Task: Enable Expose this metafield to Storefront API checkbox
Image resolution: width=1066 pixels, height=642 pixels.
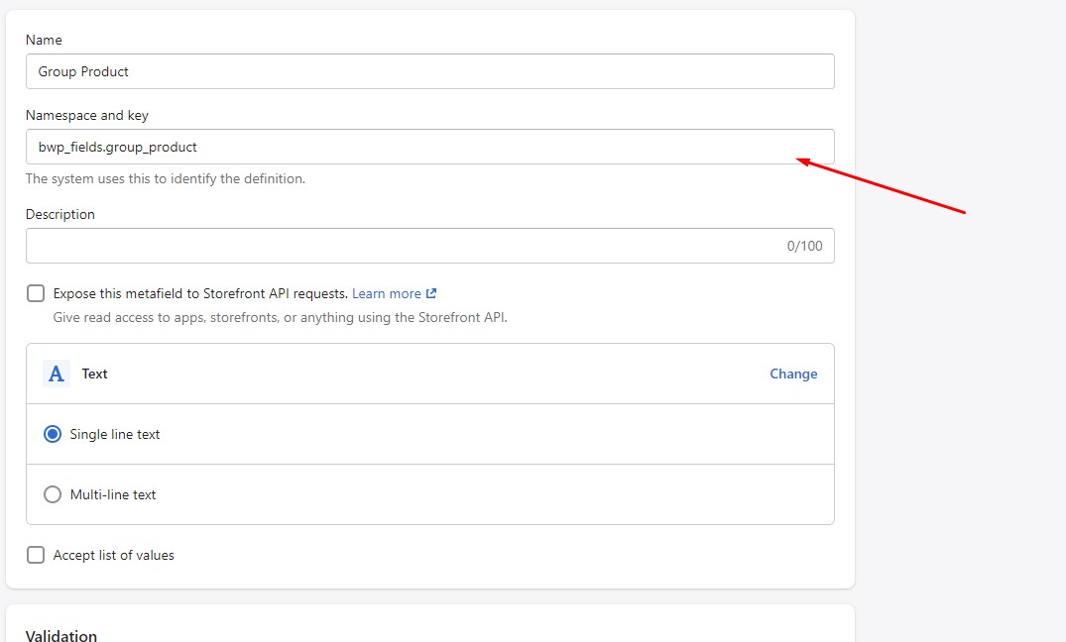Action: [x=36, y=293]
